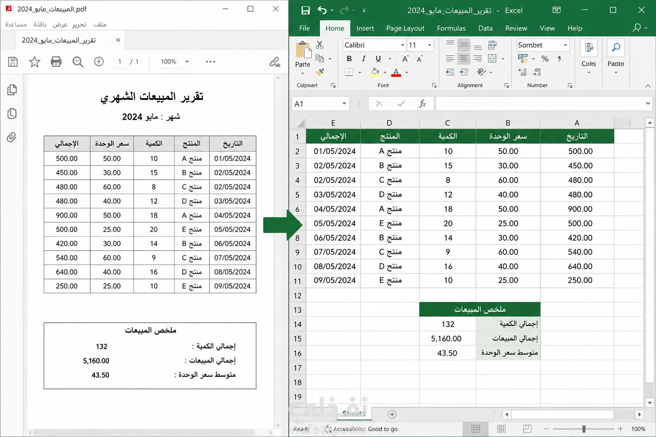Apply comma style number format
This screenshot has width=656, height=437.
[x=559, y=59]
